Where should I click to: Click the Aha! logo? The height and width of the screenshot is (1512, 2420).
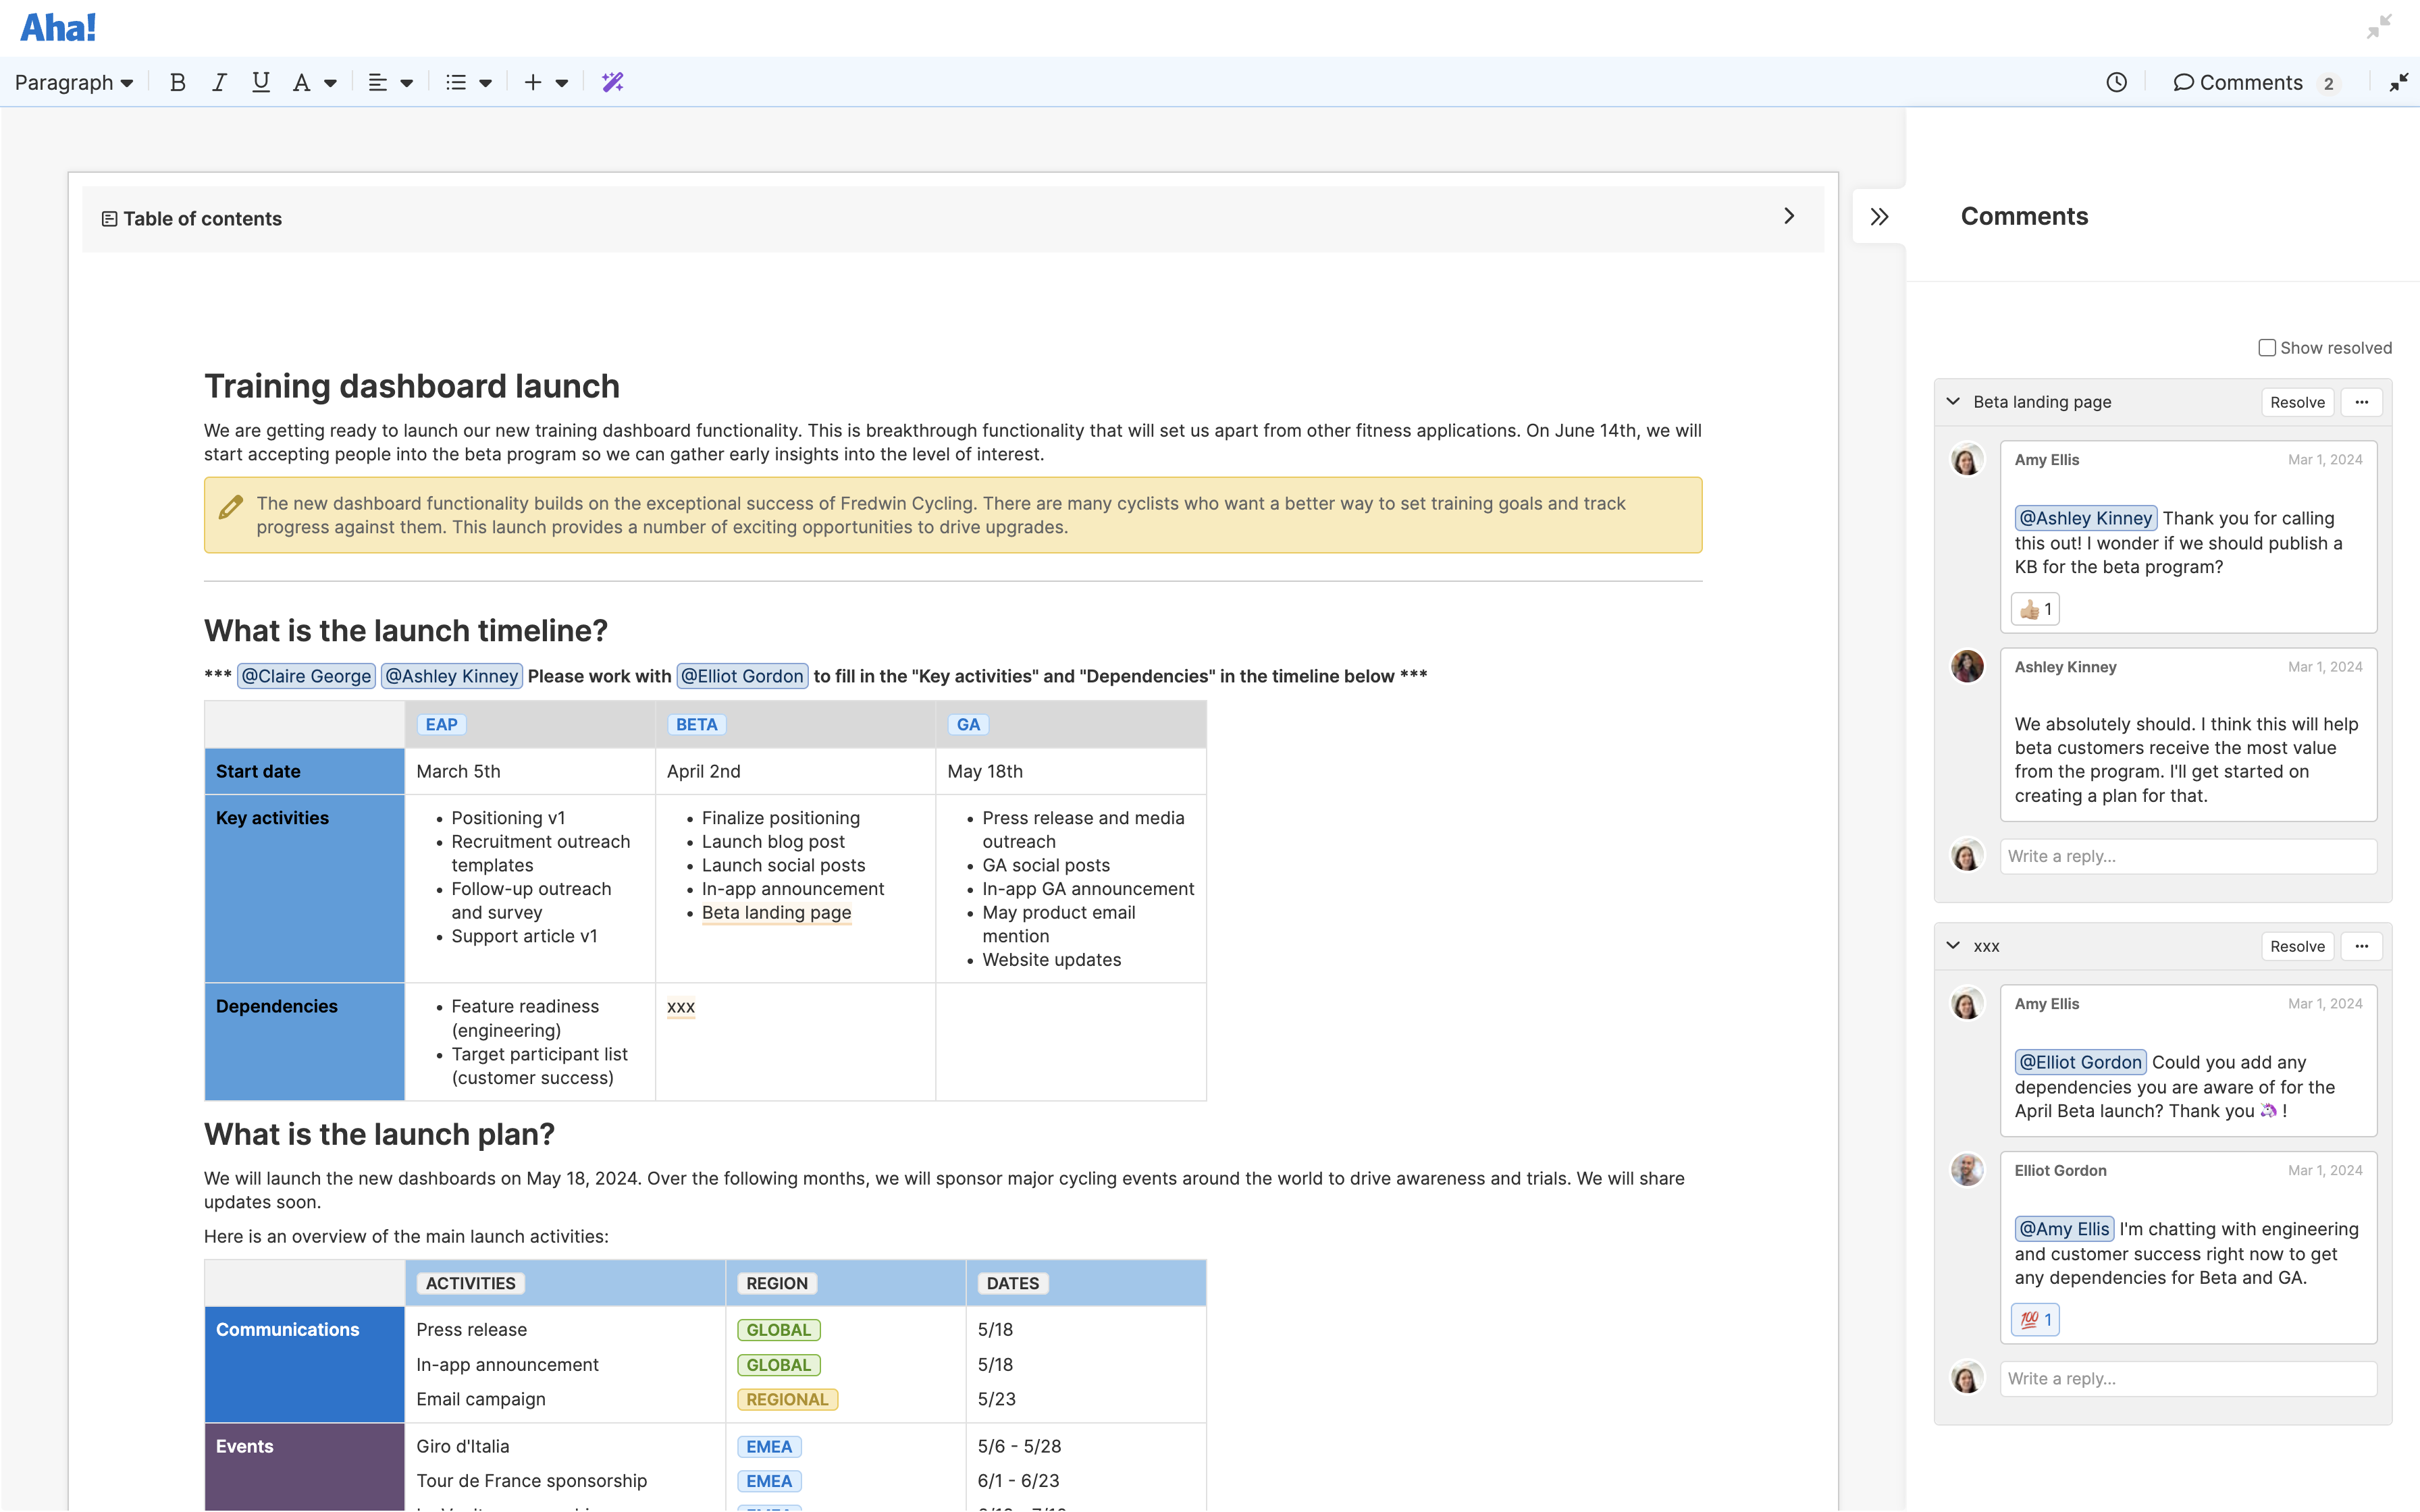(57, 27)
